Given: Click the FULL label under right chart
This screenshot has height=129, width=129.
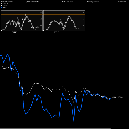Looking at the screenshot, I should (56, 33).
